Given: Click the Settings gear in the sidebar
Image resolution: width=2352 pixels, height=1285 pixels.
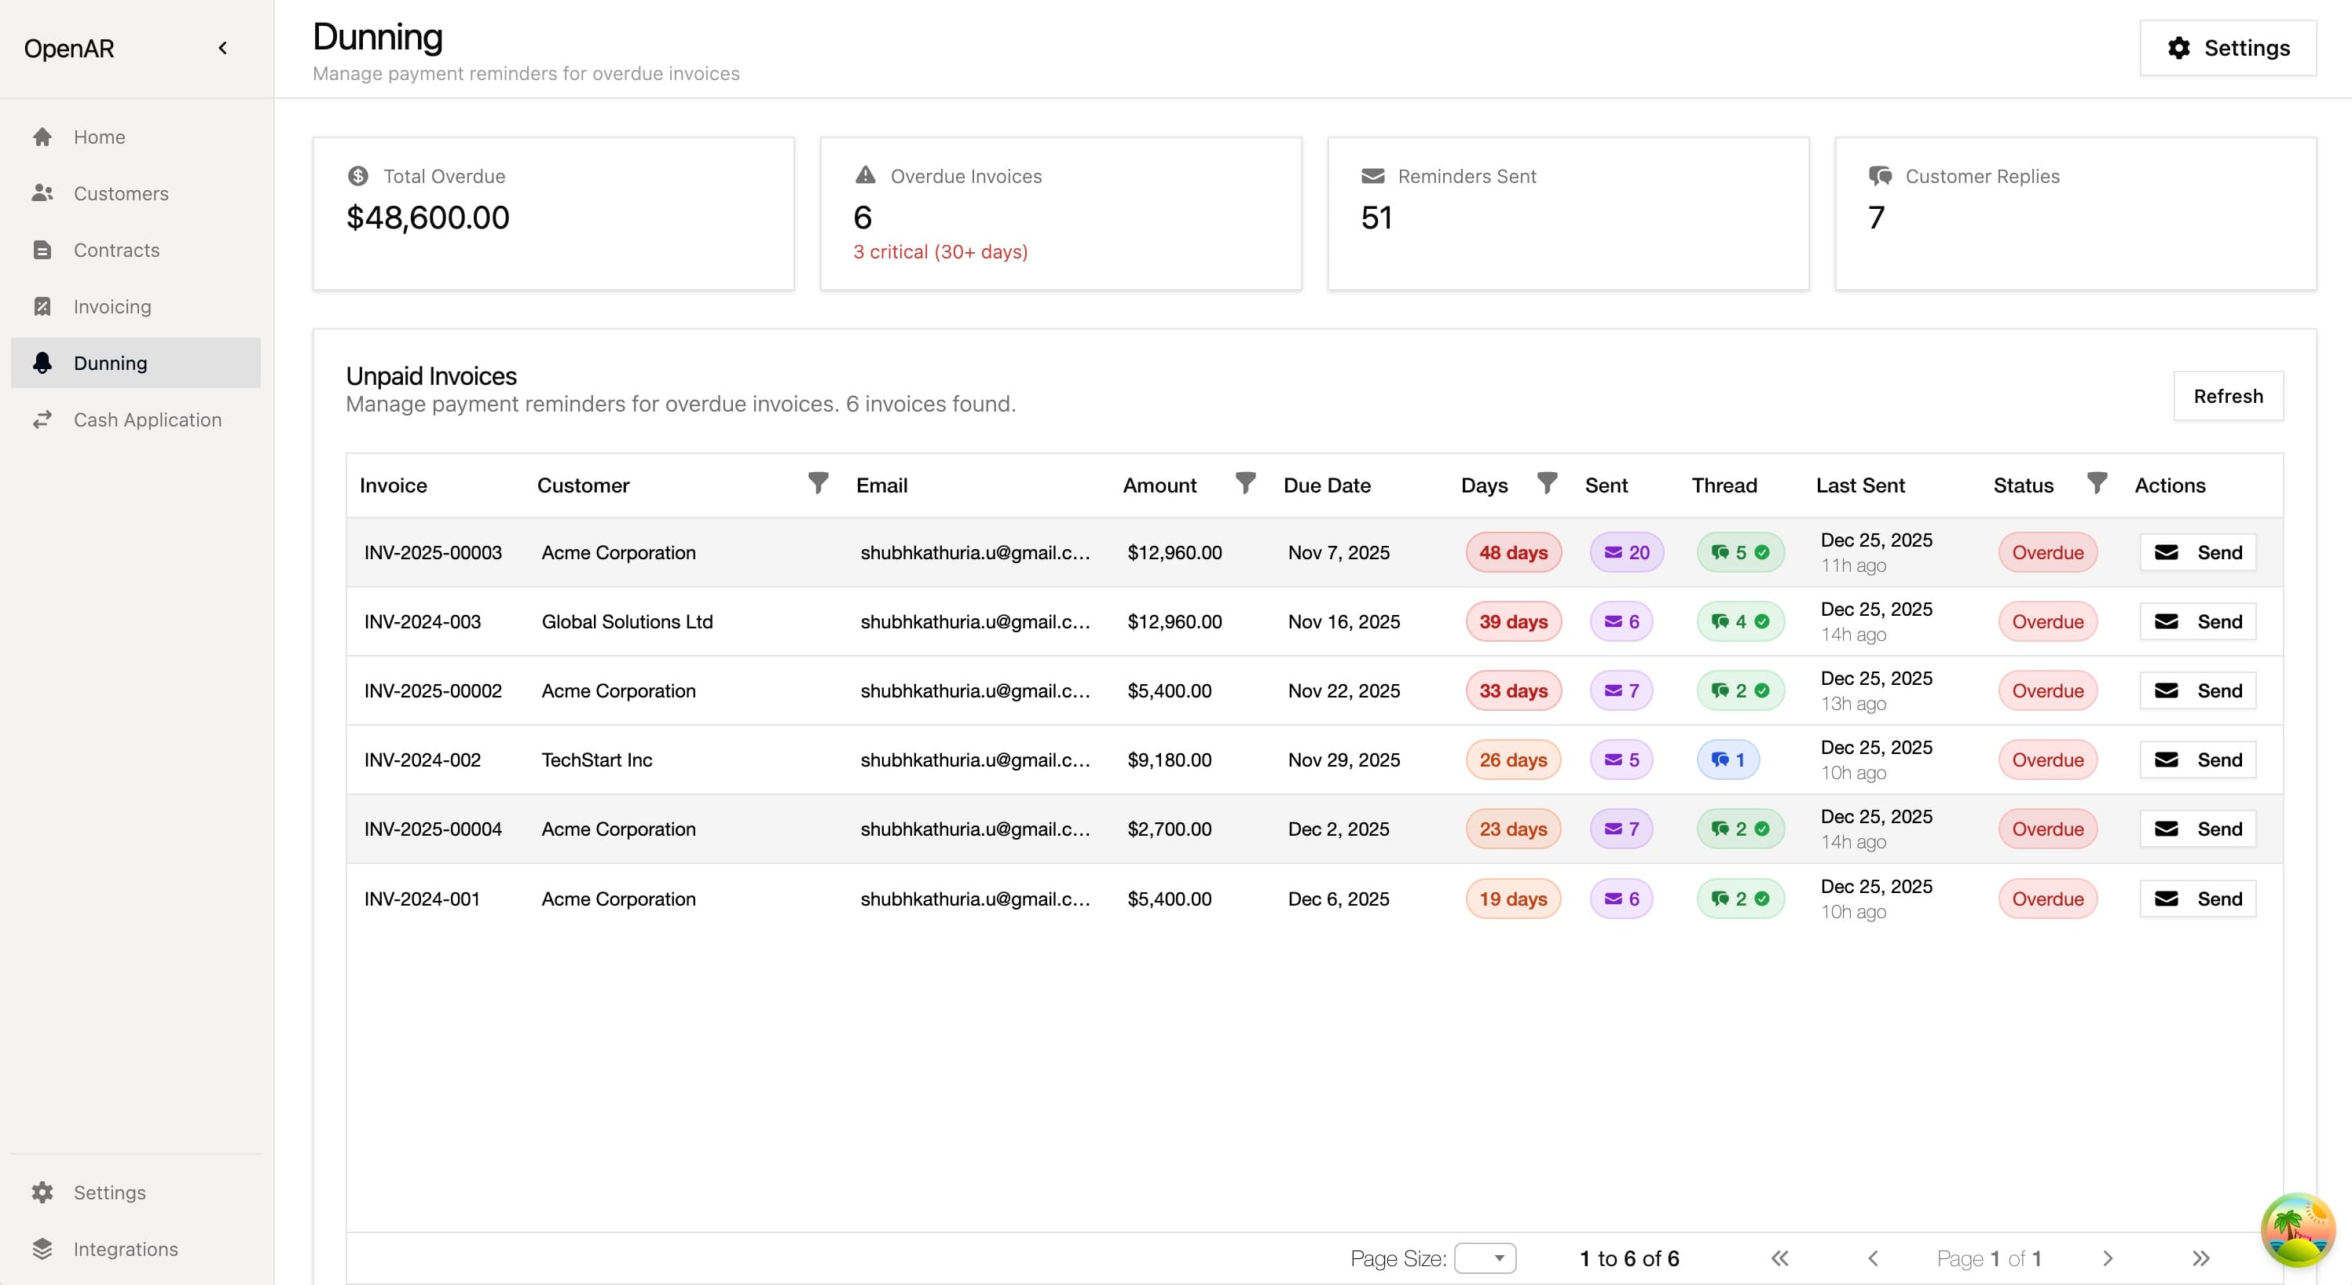Looking at the screenshot, I should tap(43, 1192).
